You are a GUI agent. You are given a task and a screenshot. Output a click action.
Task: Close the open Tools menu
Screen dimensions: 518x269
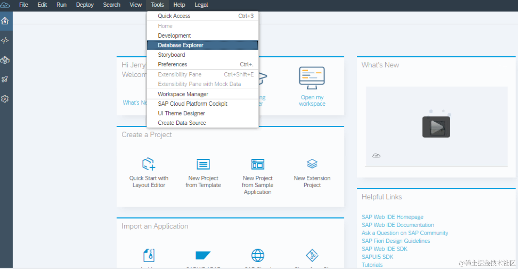[x=157, y=5]
